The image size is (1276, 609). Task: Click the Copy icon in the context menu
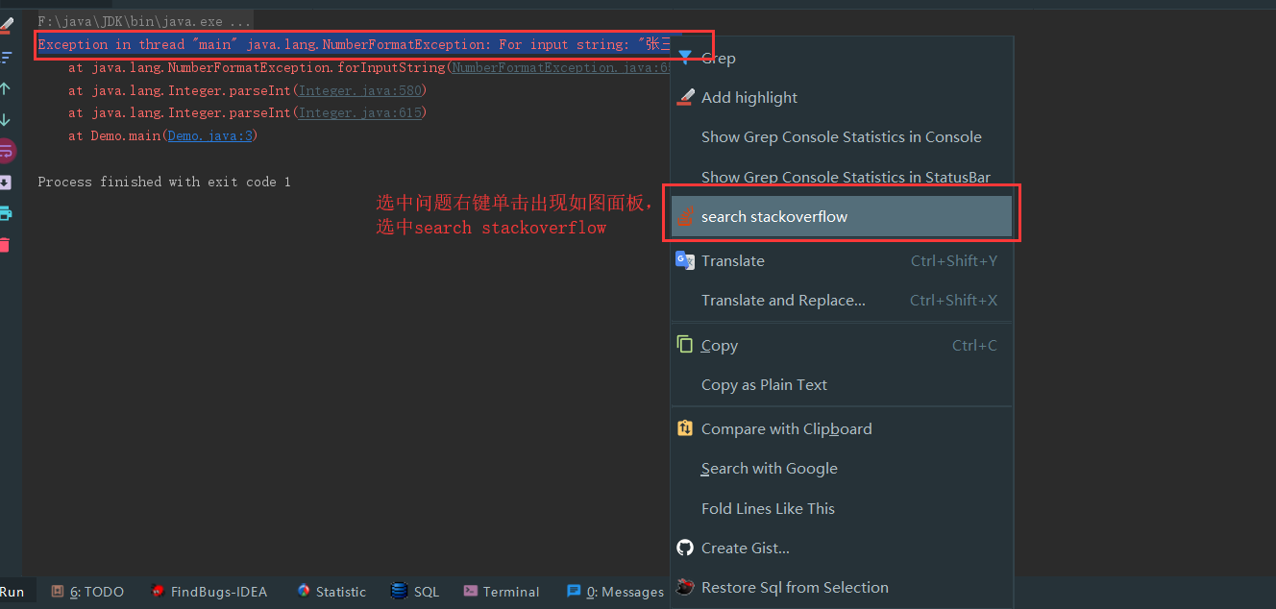685,345
